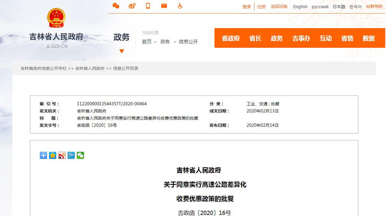Click the 登录 login link
This screenshot has height=216, width=386.
pyautogui.click(x=246, y=7)
